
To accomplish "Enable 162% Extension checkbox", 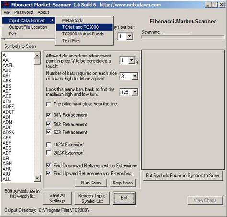I will (x=49, y=145).
